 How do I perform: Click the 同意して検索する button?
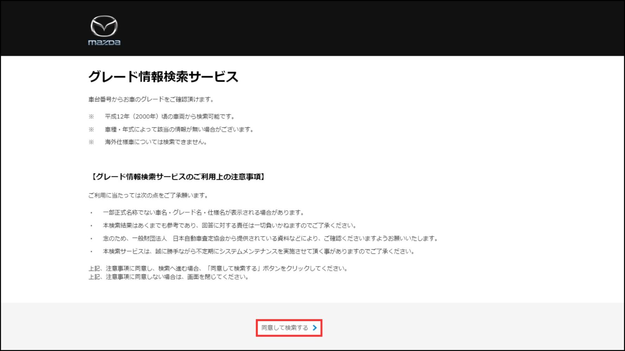point(289,328)
